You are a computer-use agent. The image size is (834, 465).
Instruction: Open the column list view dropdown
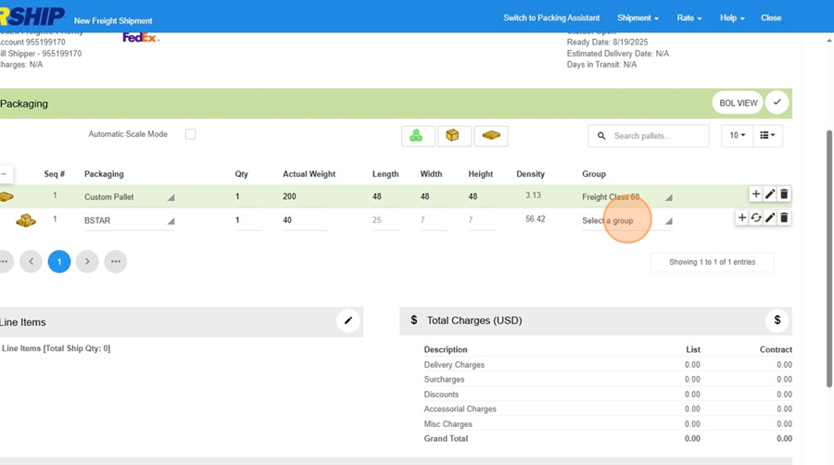[x=767, y=136]
